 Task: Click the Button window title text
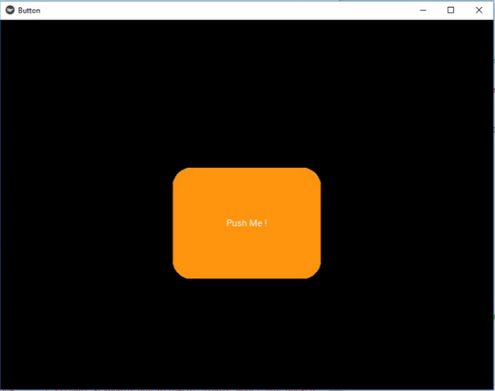click(x=29, y=10)
